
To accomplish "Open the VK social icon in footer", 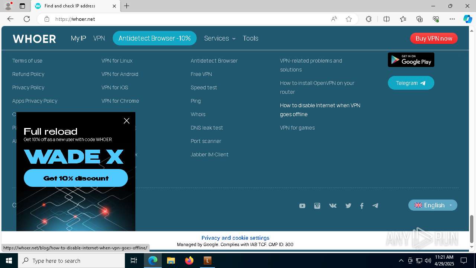I will [333, 205].
